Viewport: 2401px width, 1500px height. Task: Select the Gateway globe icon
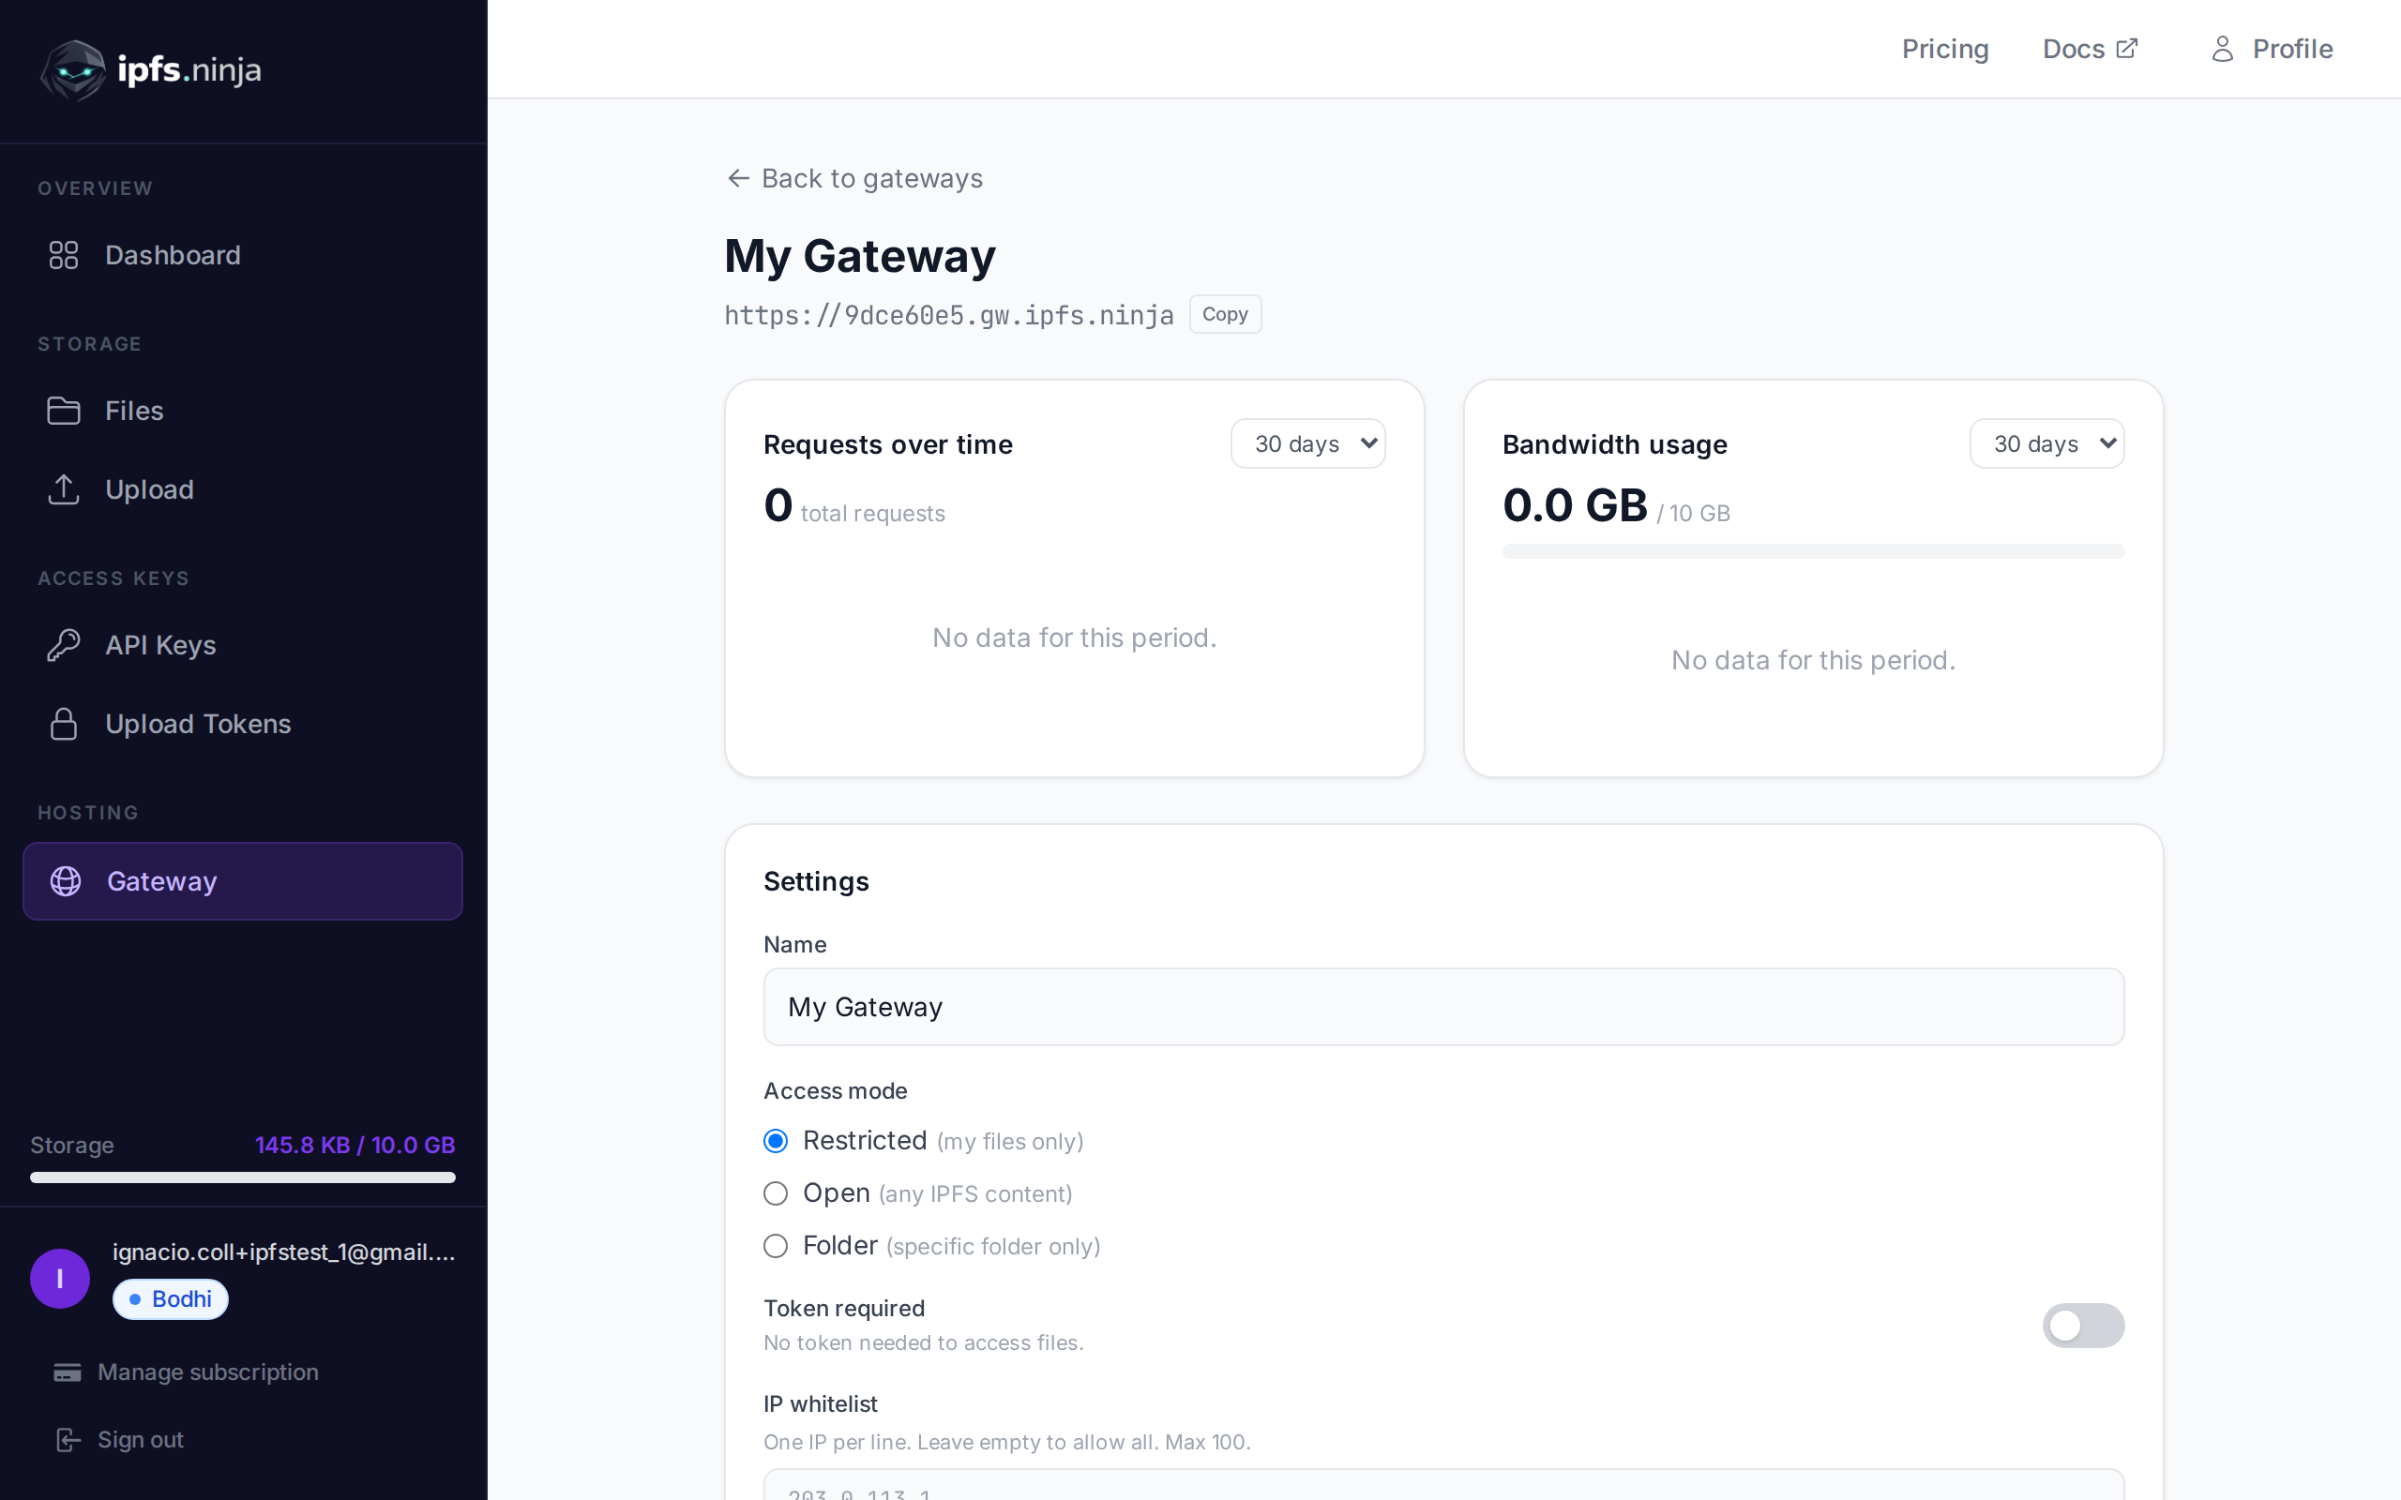pos(66,881)
